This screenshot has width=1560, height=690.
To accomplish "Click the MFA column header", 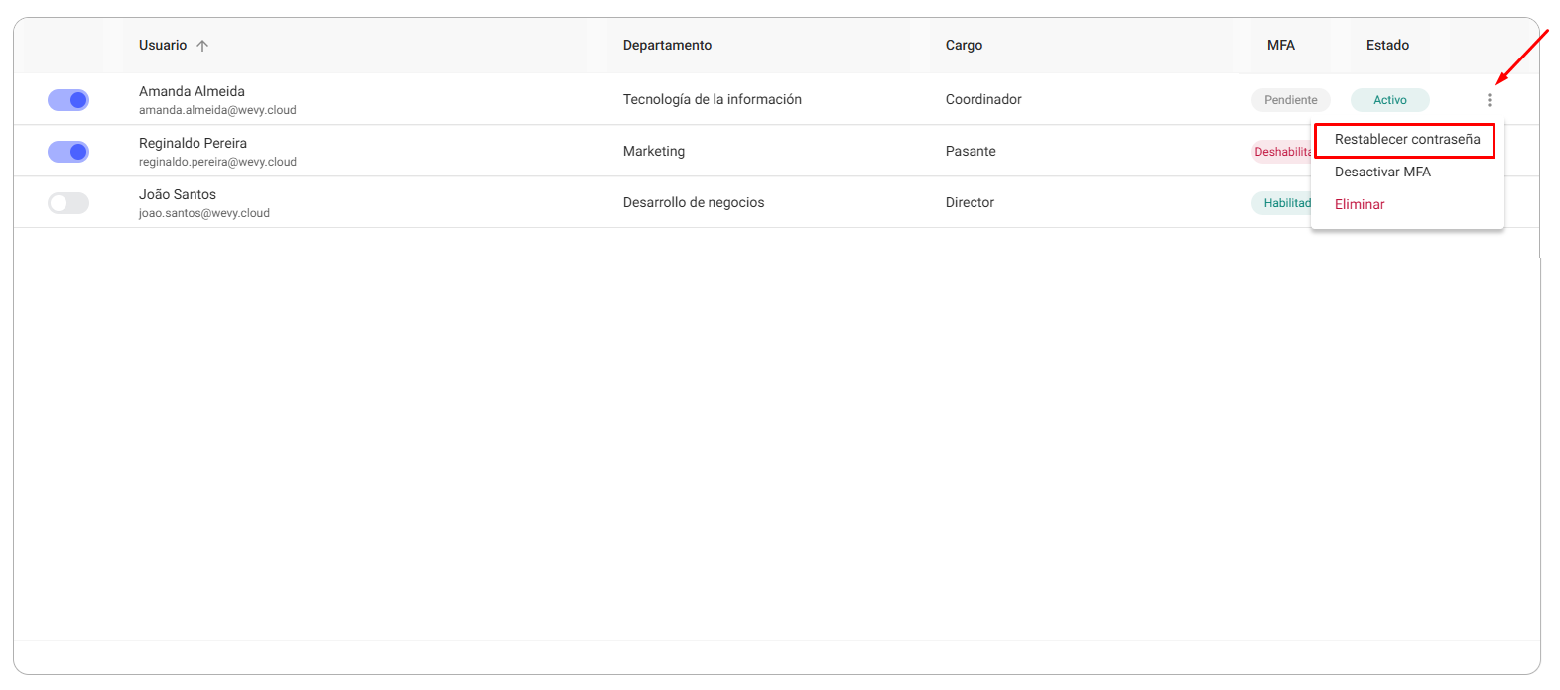I will pyautogui.click(x=1281, y=46).
